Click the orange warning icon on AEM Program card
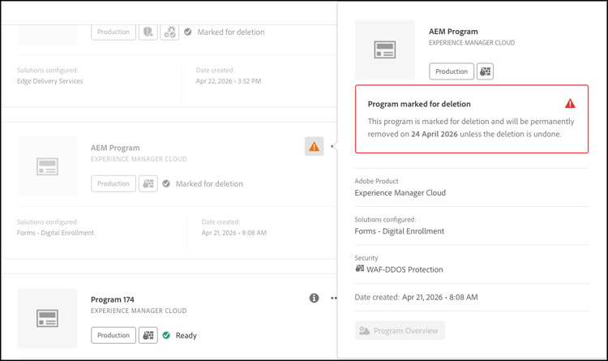This screenshot has height=361, width=608. [x=314, y=146]
